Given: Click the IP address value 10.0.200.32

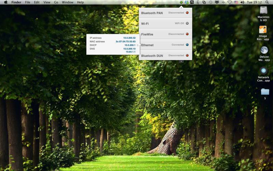Looking at the screenshot, I should pos(129,38).
